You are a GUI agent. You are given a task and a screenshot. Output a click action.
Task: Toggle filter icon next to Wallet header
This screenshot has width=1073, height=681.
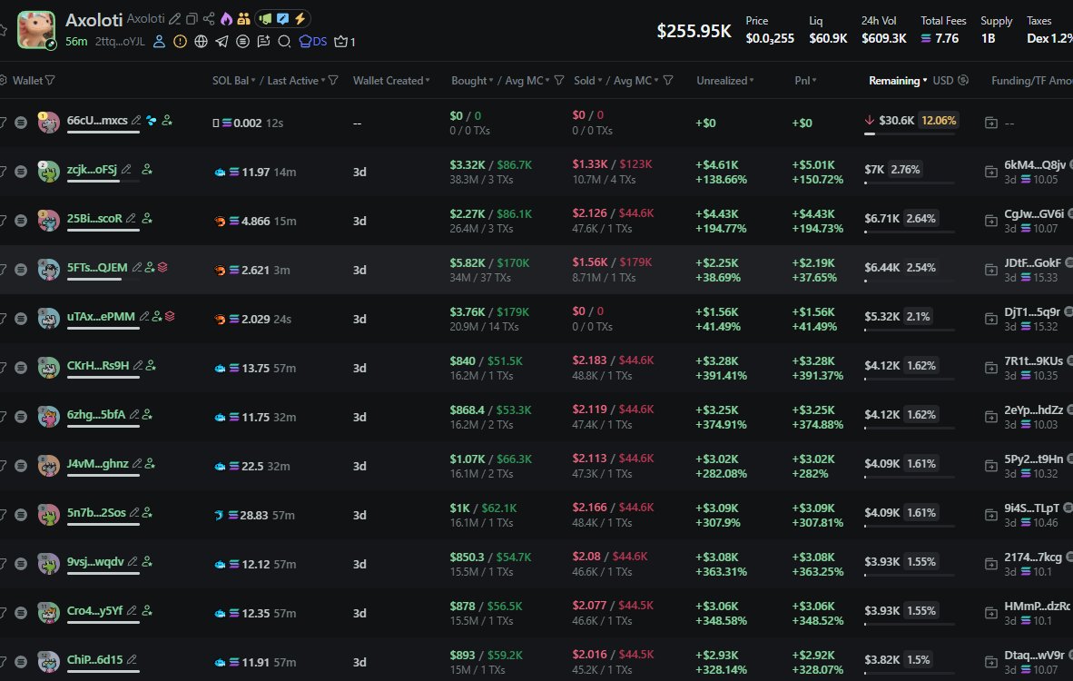point(50,81)
